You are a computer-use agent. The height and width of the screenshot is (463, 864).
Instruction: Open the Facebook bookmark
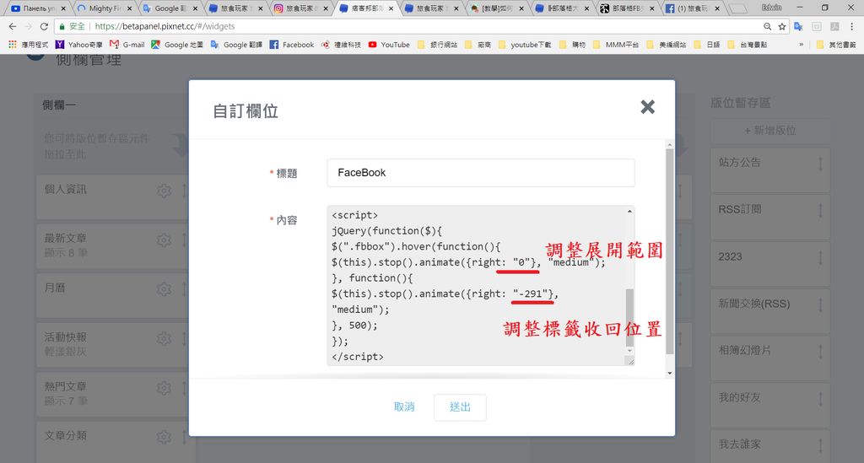pyautogui.click(x=291, y=45)
